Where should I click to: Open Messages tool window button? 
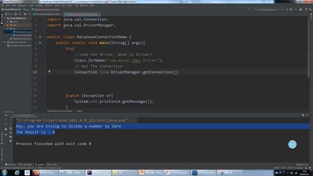pos(25,165)
